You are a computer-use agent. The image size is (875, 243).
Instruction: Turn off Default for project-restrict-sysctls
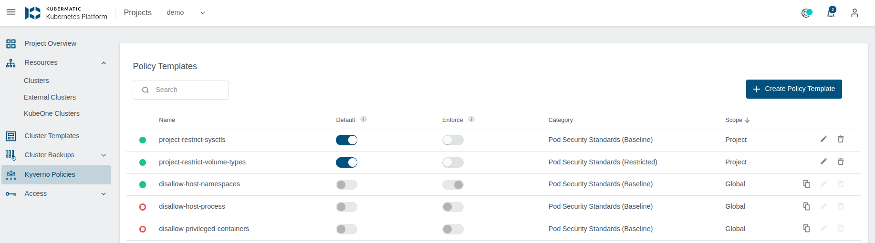(x=346, y=140)
